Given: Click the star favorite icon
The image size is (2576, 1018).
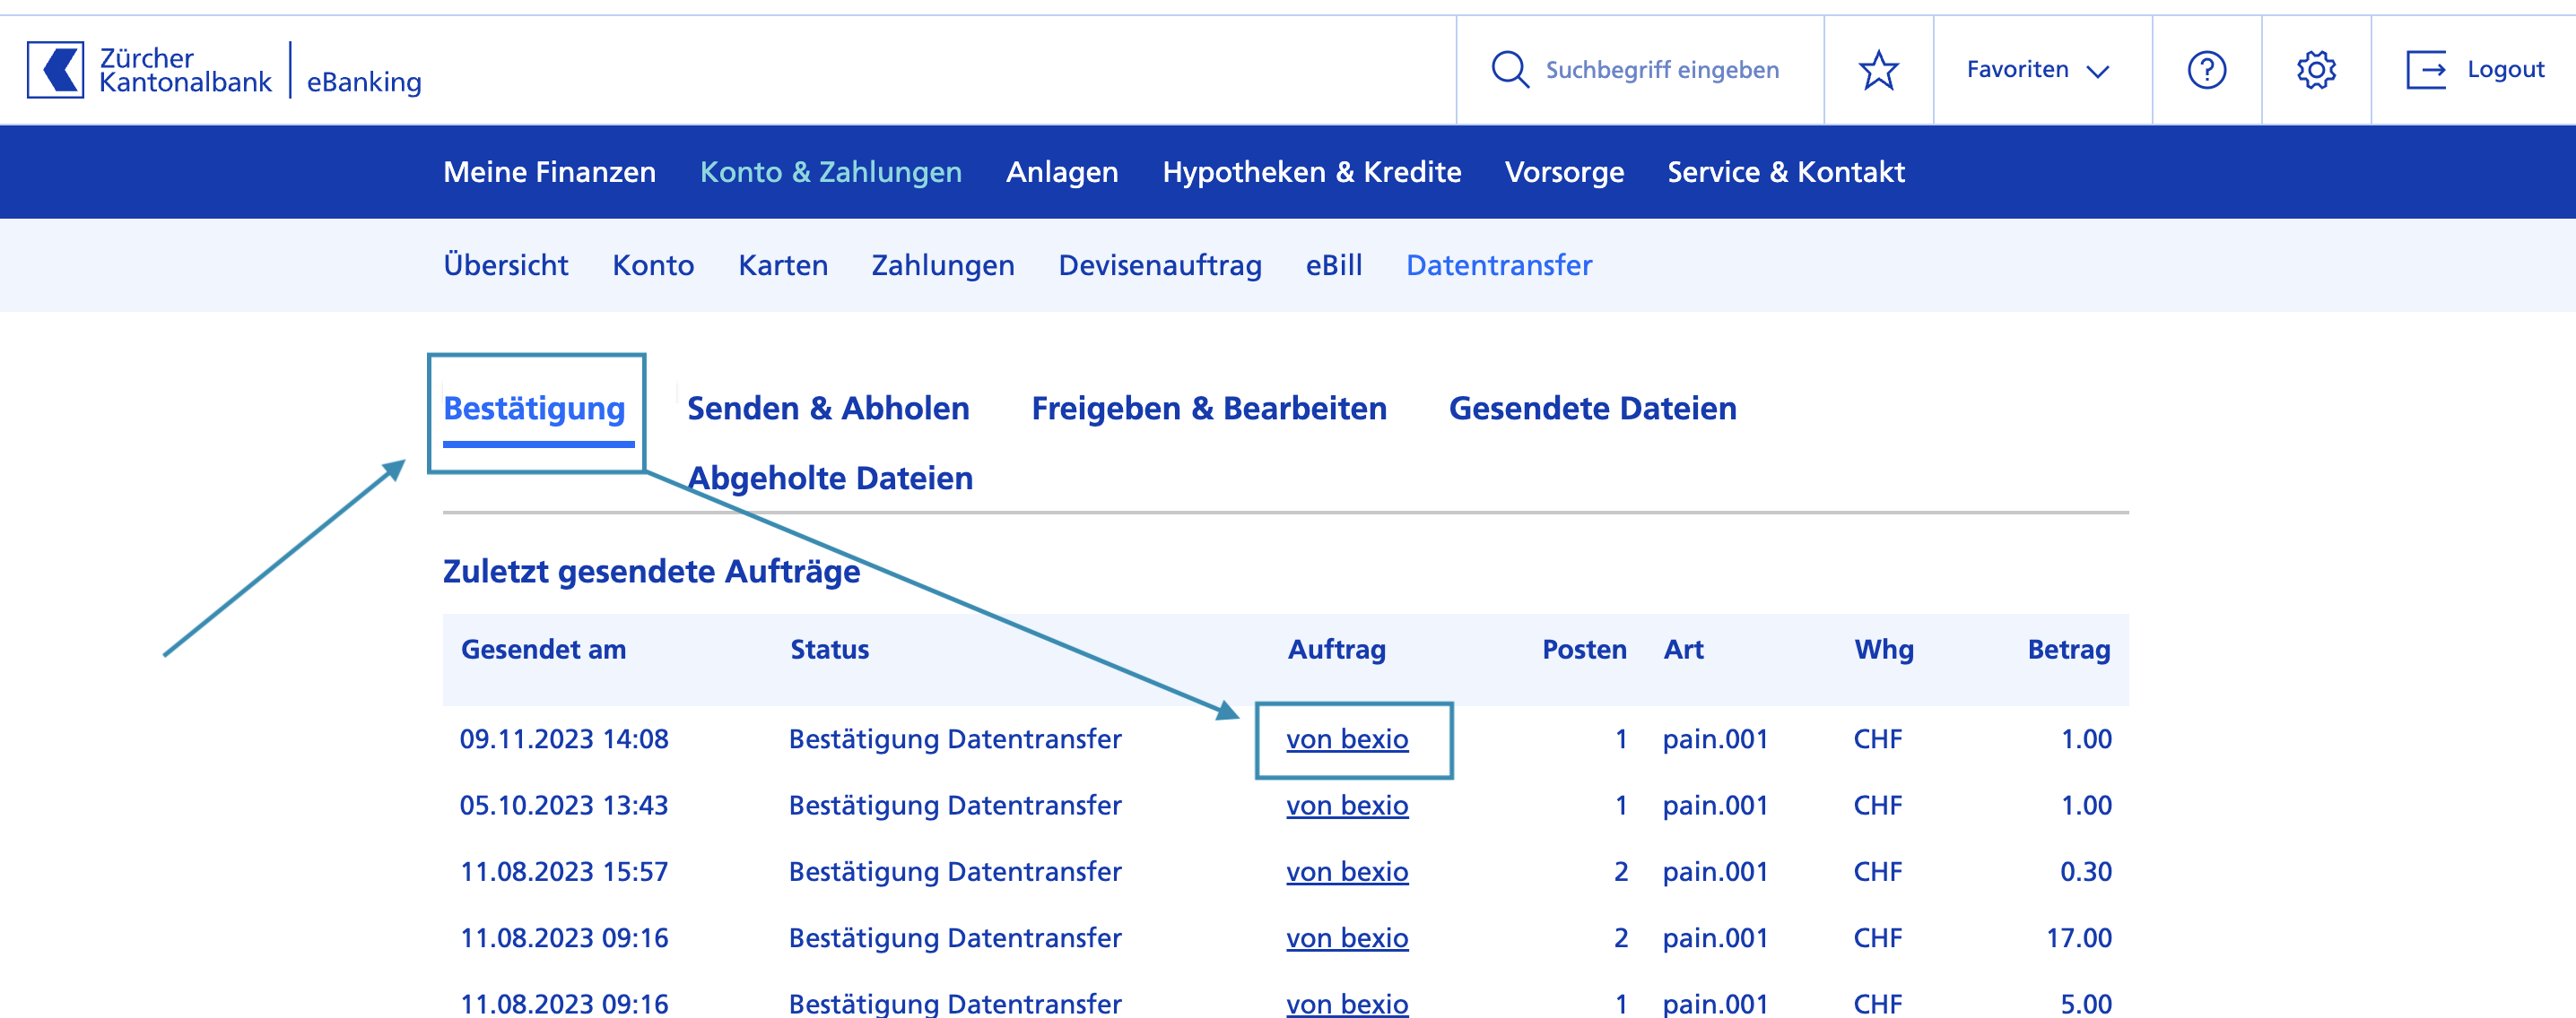Looking at the screenshot, I should pos(1878,70).
